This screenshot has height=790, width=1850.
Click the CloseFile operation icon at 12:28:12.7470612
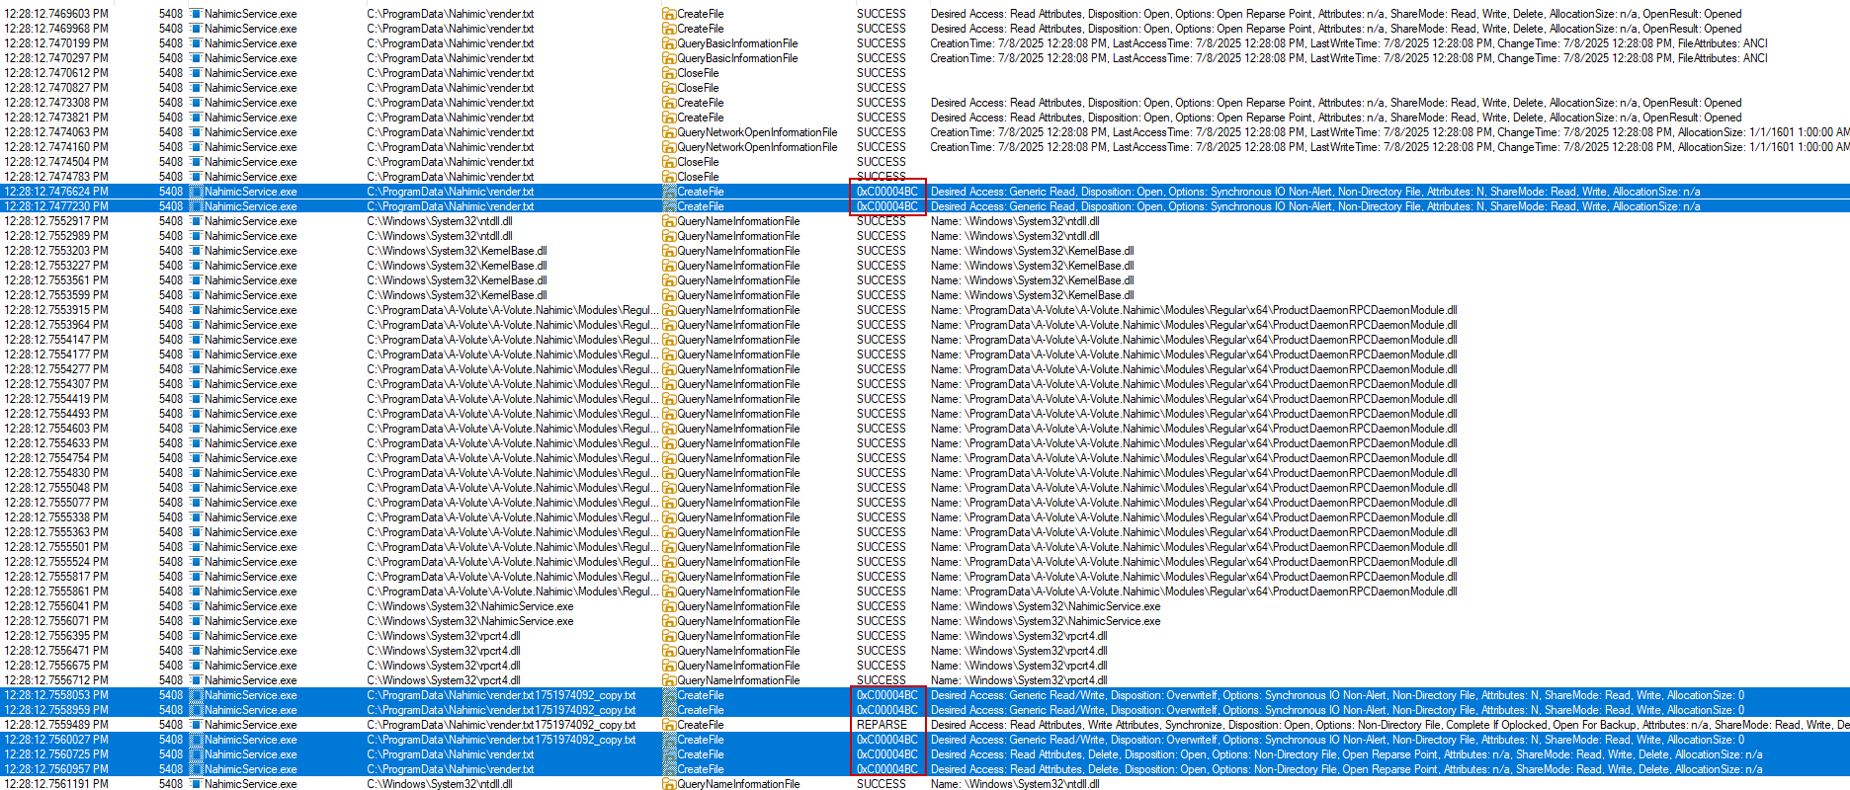669,73
